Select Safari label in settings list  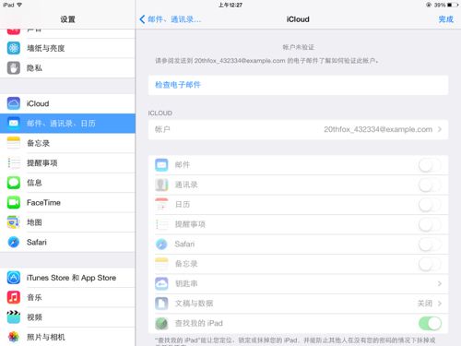click(37, 243)
